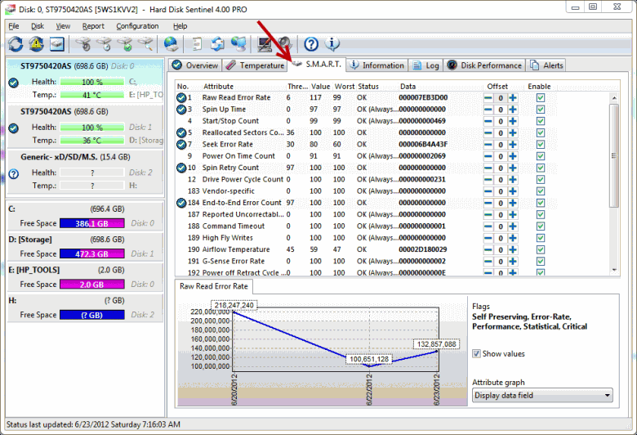
Task: Click the blue question mark Help icon
Action: tap(311, 43)
